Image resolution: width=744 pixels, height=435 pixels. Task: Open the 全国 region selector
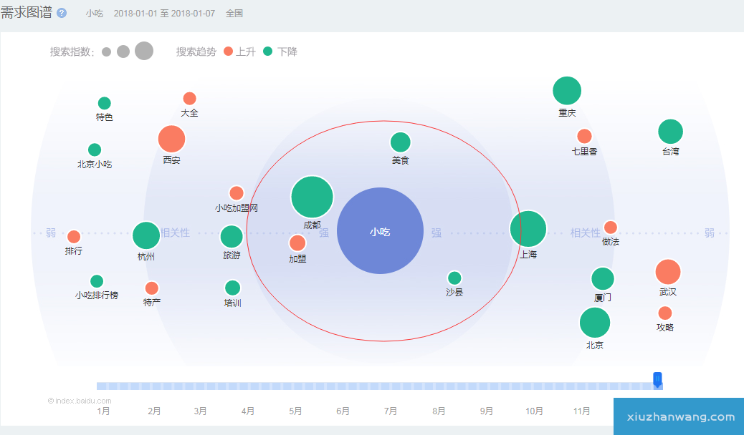tap(234, 14)
